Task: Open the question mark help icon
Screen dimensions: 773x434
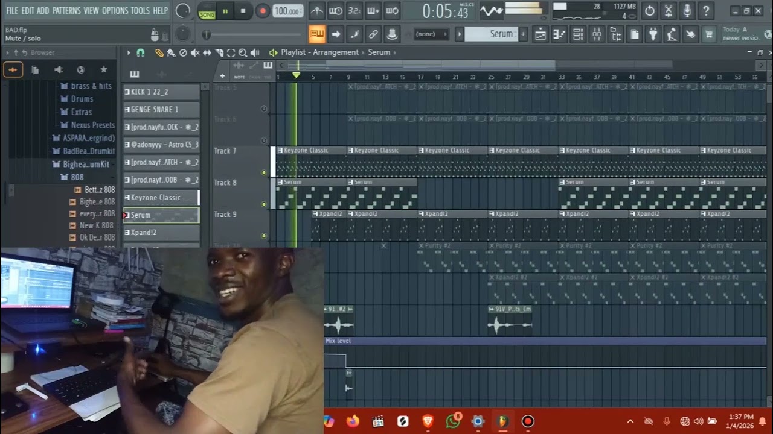Action: pyautogui.click(x=706, y=11)
